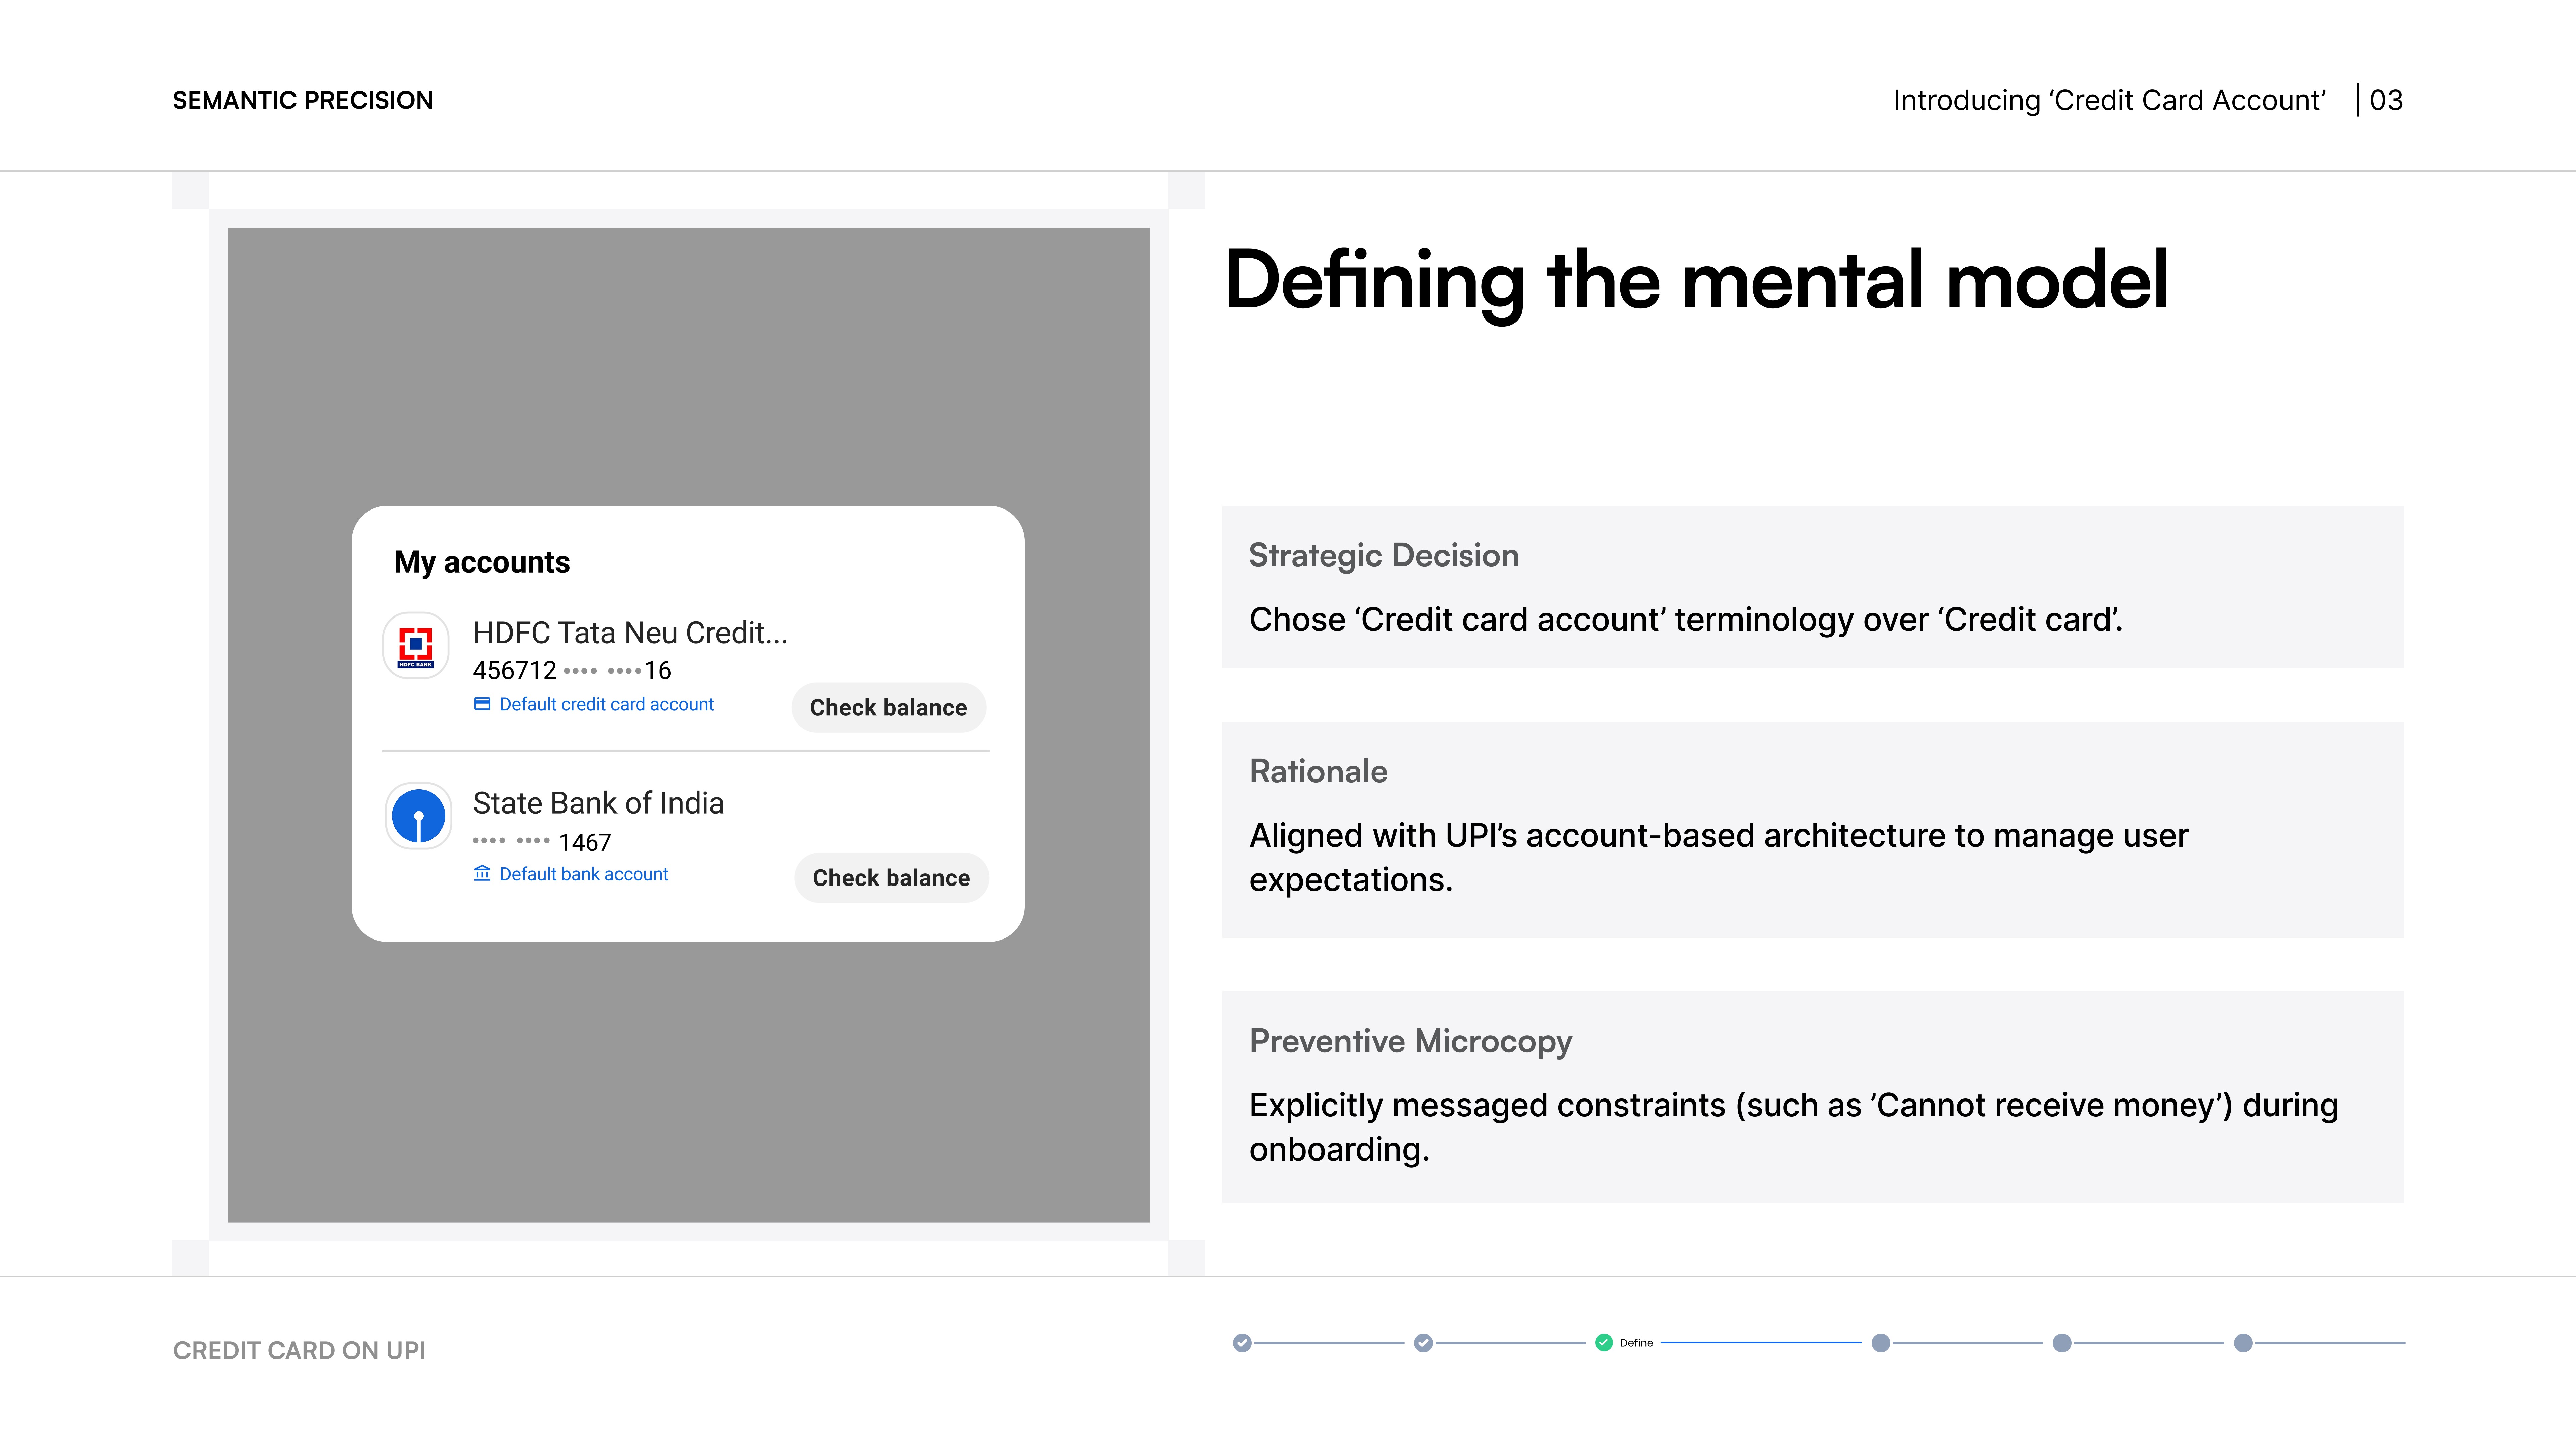Click the 'Introducing 'Credit Card Account'' header title
The height and width of the screenshot is (1449, 2576).
[2110, 100]
